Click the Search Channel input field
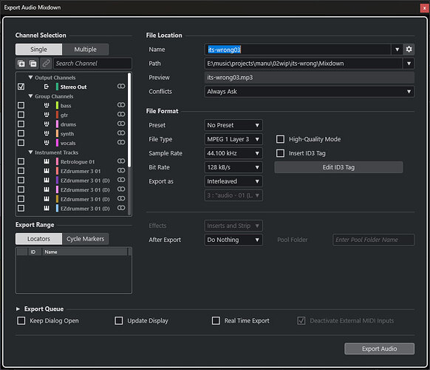Image resolution: width=430 pixels, height=370 pixels. coord(92,64)
